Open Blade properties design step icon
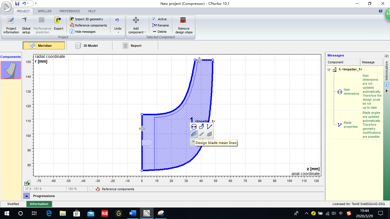 click(x=209, y=127)
